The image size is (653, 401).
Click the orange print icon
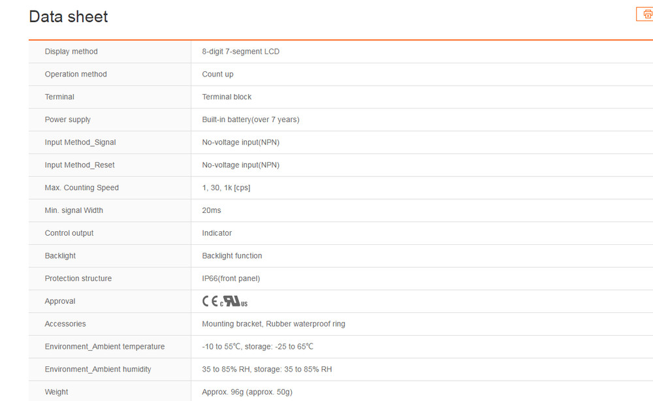pos(646,14)
